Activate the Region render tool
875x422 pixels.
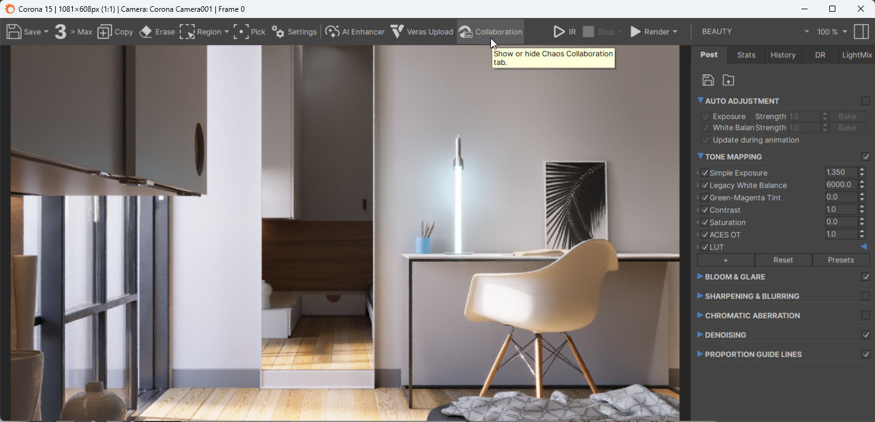200,32
